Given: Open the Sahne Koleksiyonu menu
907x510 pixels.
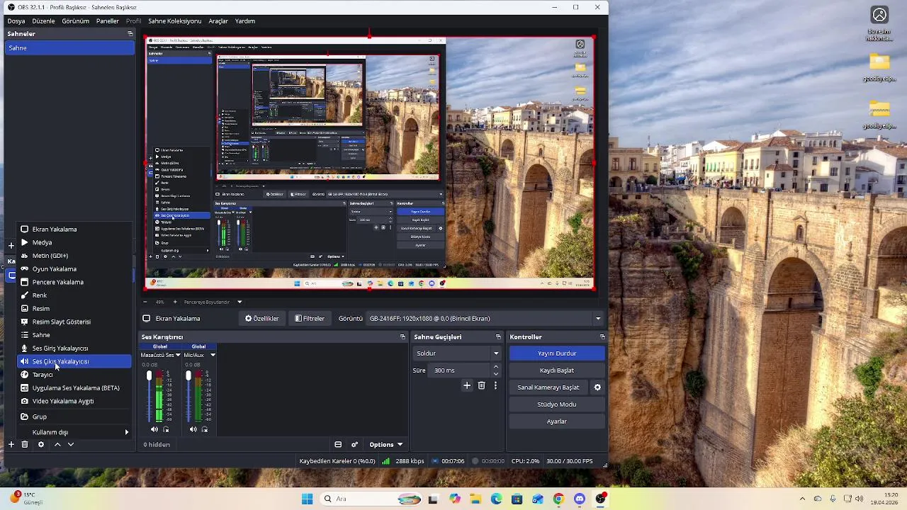Looking at the screenshot, I should [x=175, y=21].
